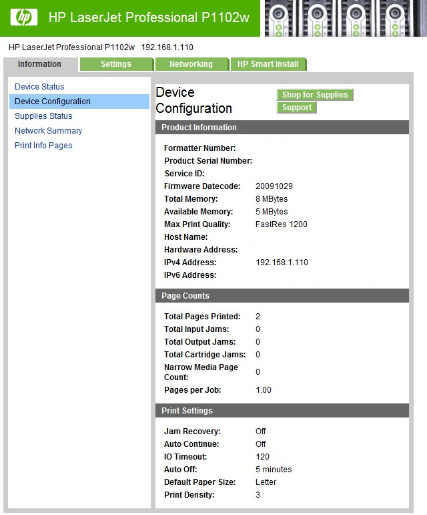Click the Firmware Datecode label
Viewport: 427px width, 515px height.
(202, 186)
